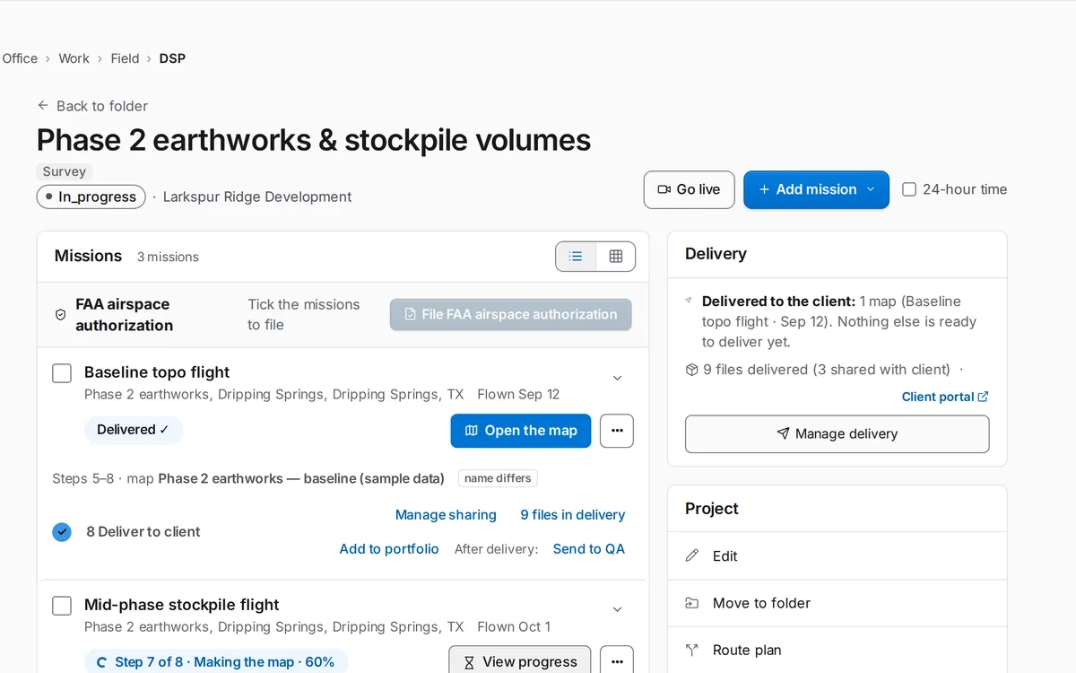Click 'Flown Sep 12' text
This screenshot has height=673, width=1076.
click(x=518, y=394)
